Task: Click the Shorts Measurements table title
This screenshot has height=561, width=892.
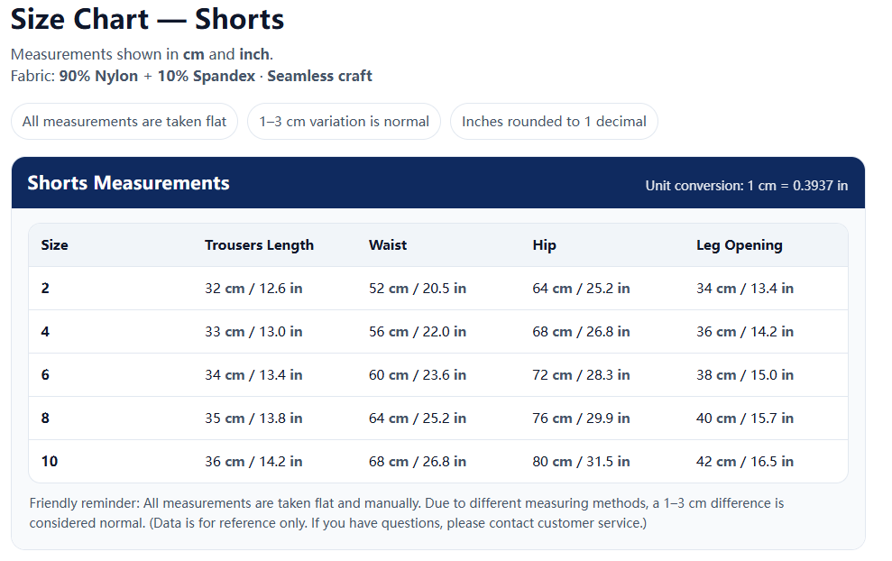Action: (128, 183)
